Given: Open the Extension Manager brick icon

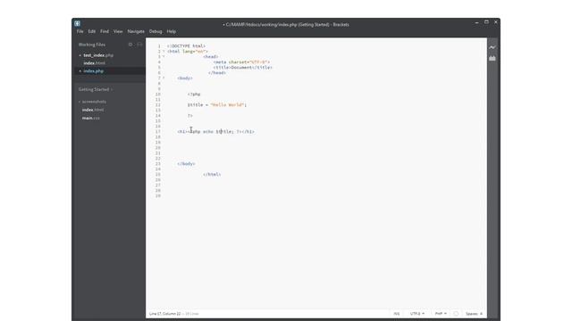Looking at the screenshot, I should tap(492, 58).
